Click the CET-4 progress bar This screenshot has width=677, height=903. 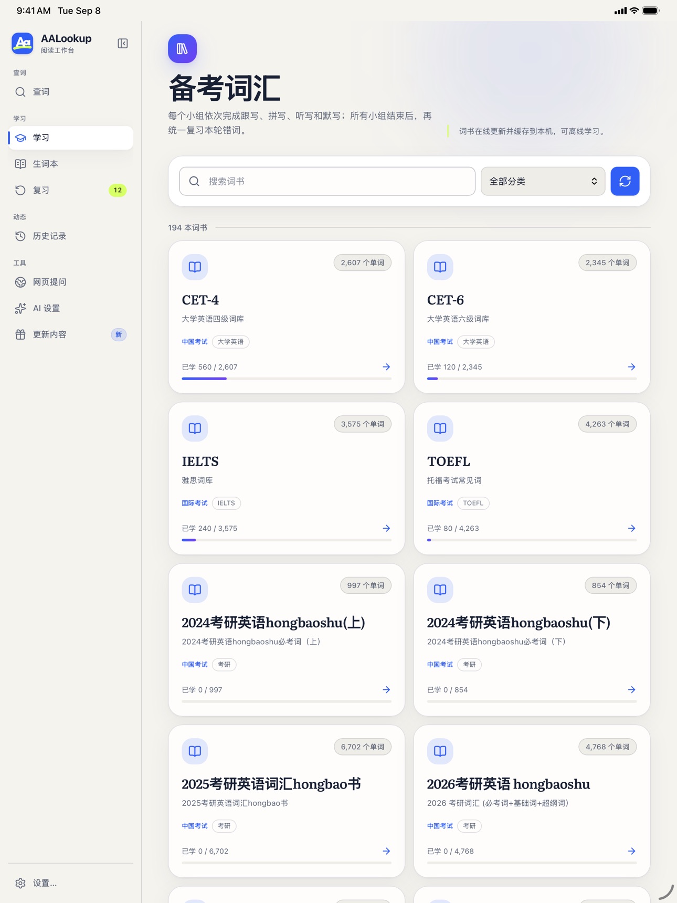pyautogui.click(x=287, y=379)
